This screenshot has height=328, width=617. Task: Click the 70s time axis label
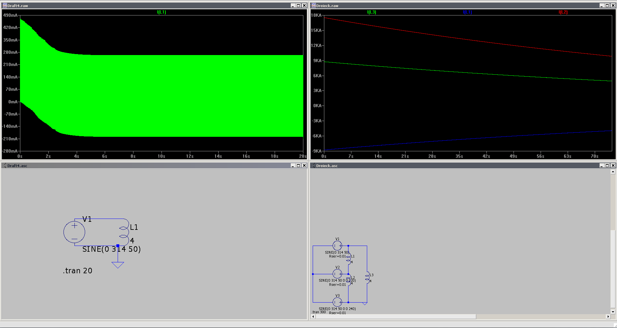595,156
